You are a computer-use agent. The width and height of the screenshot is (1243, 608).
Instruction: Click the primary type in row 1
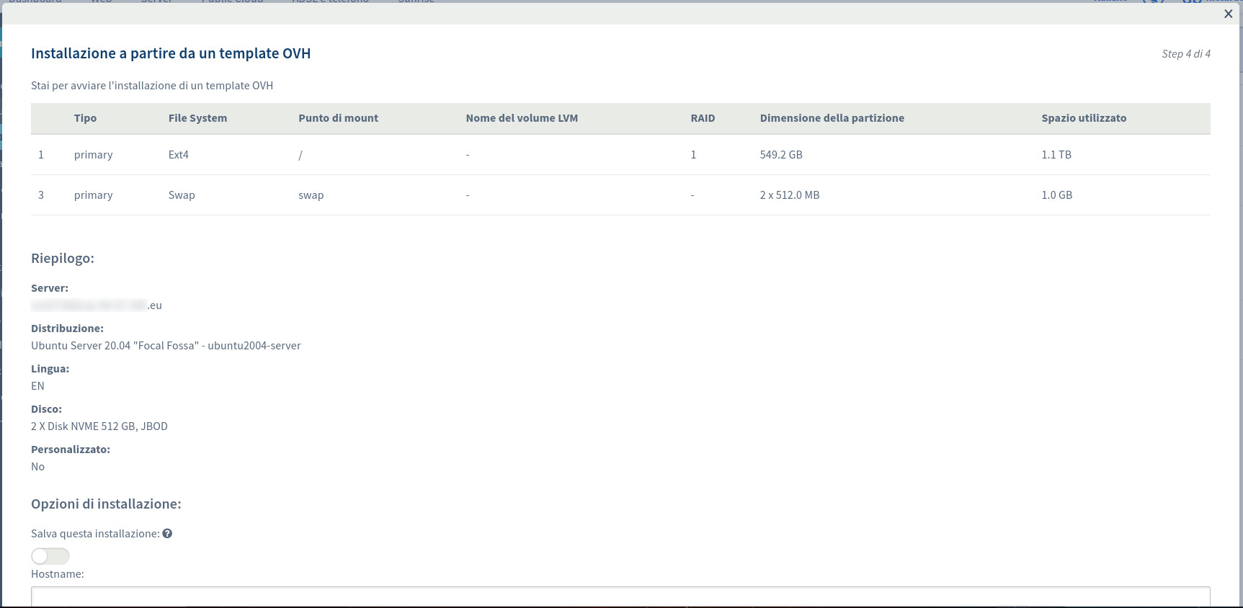[x=93, y=155]
